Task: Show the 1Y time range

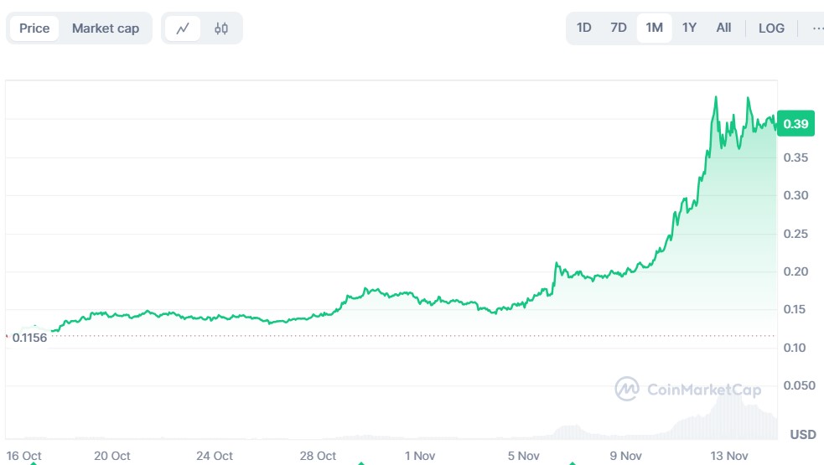Action: 689,28
